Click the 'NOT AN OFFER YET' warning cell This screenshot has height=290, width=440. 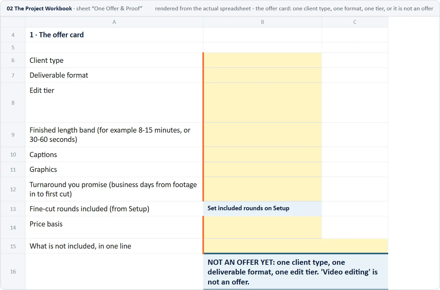296,272
